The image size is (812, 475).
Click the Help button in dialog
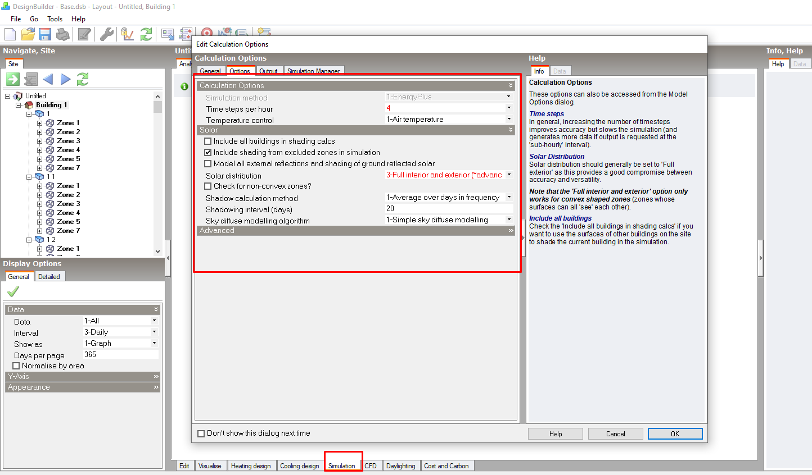(556, 434)
